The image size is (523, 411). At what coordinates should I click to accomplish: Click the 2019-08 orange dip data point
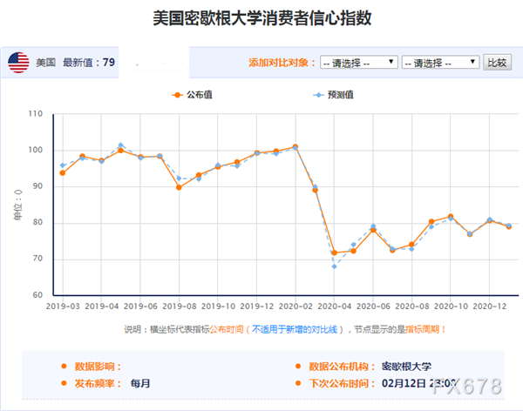(x=179, y=188)
